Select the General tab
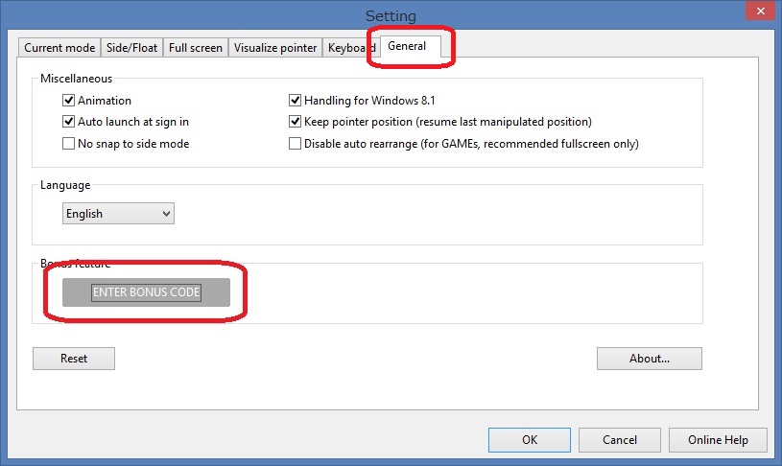The width and height of the screenshot is (782, 466). (x=407, y=46)
